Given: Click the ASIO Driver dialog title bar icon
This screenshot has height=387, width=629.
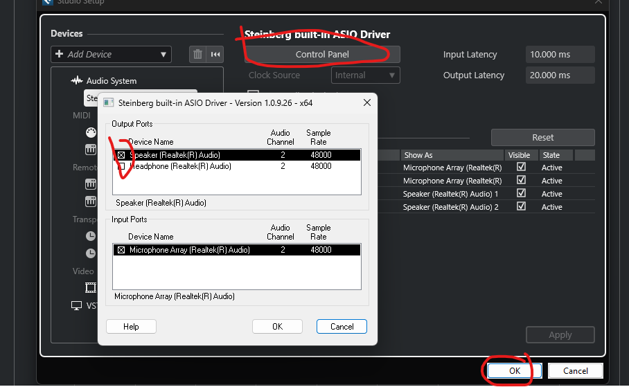Looking at the screenshot, I should [x=108, y=102].
